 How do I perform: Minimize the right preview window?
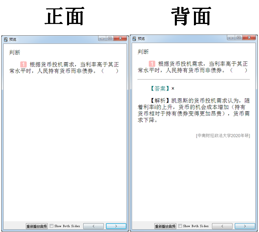(231, 38)
